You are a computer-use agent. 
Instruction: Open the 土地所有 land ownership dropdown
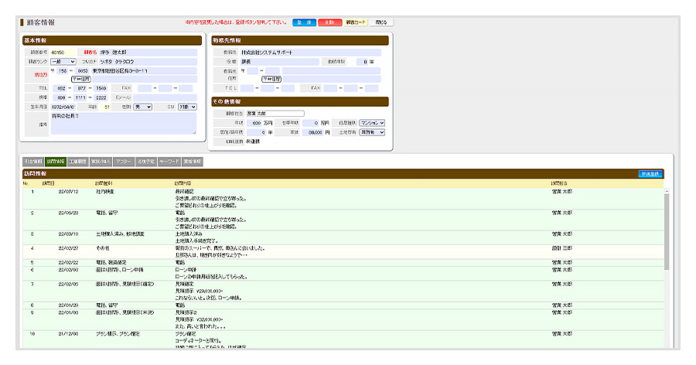[372, 132]
